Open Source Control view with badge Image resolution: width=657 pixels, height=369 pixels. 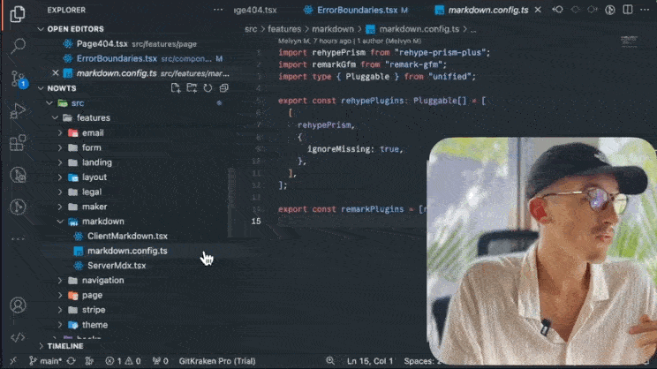coord(18,79)
